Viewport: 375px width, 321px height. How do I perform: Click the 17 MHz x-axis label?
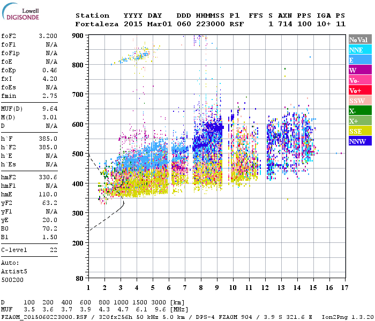click(344, 288)
